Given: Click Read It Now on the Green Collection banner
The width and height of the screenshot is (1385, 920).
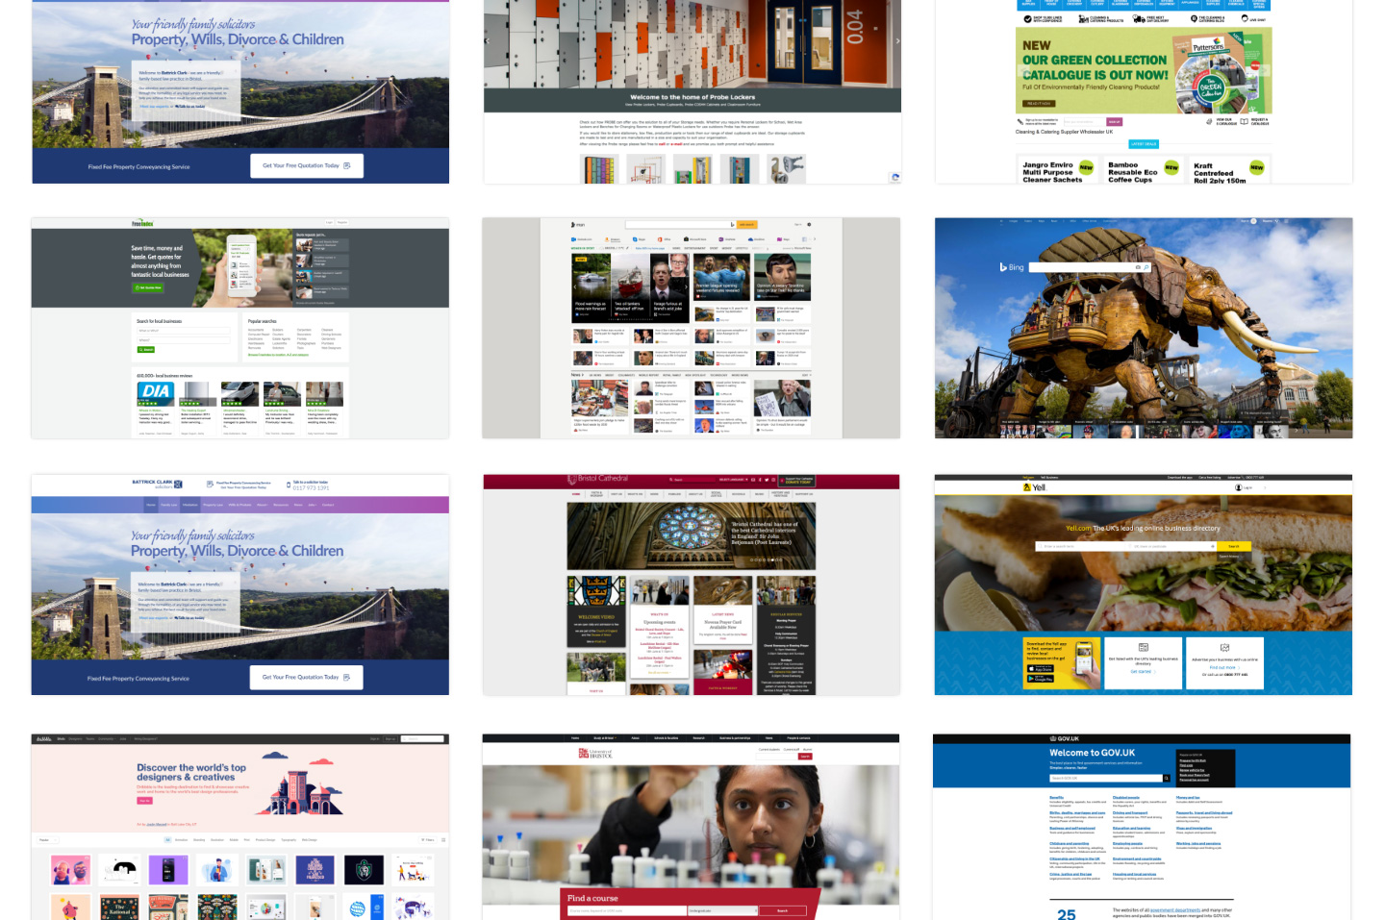Looking at the screenshot, I should (x=1039, y=103).
